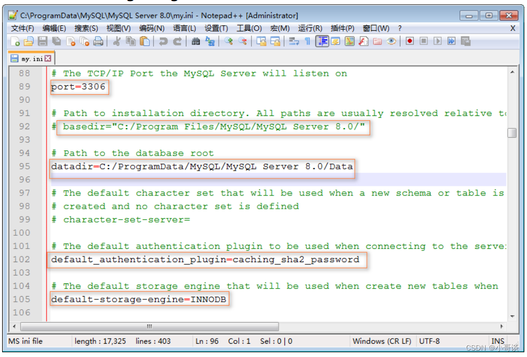This screenshot has height=357, width=527.
Task: Close the current document via toolbar icon
Action: pyautogui.click(x=70, y=41)
